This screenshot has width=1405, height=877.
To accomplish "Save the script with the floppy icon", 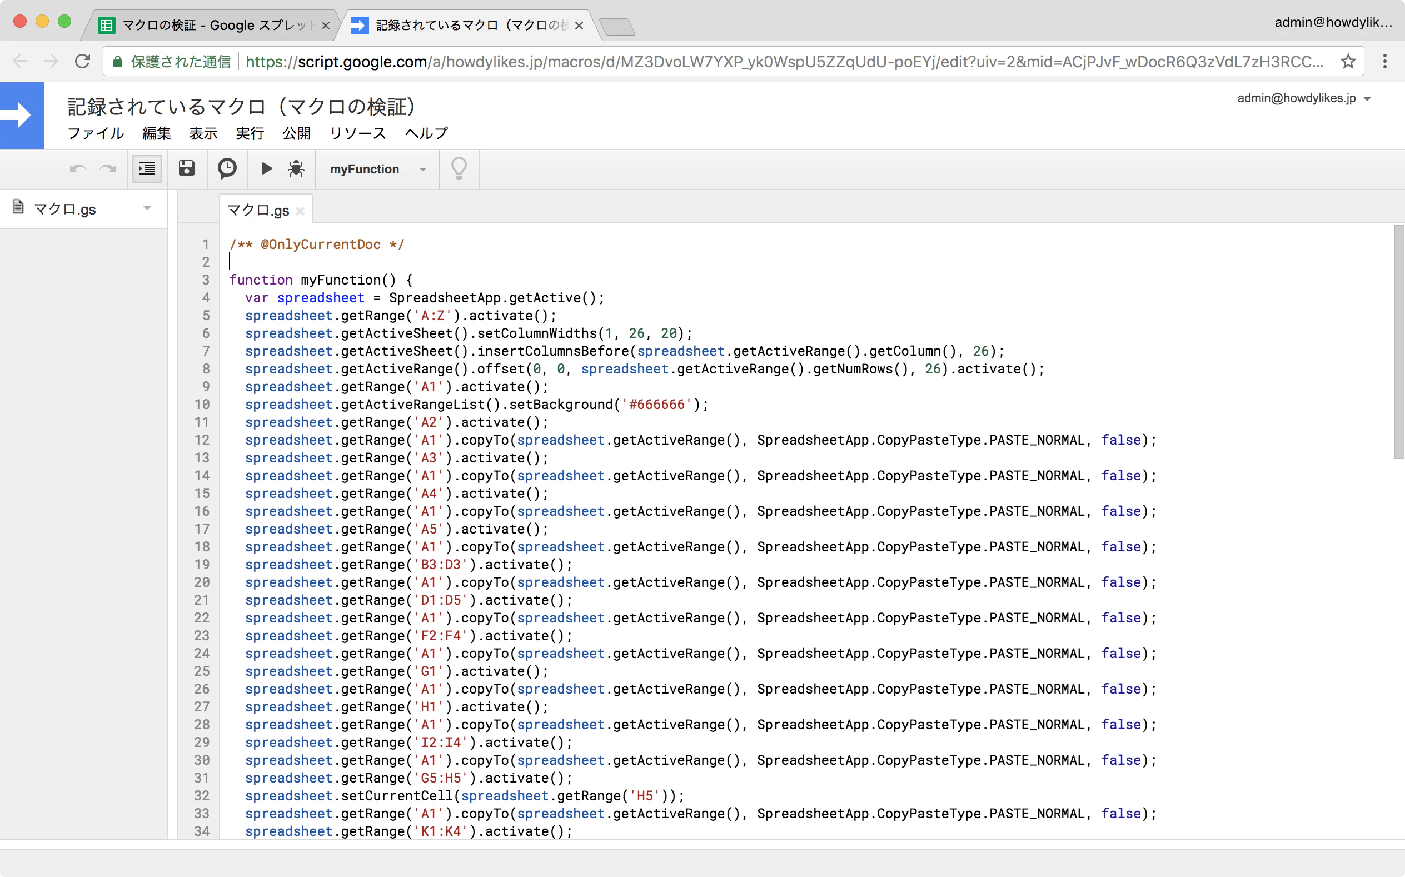I will (x=187, y=168).
